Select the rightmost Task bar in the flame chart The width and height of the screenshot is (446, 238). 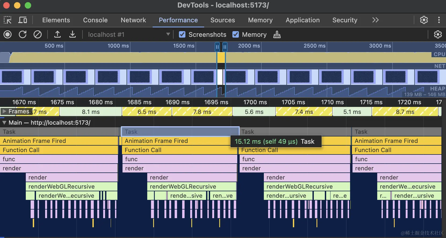[x=397, y=132]
